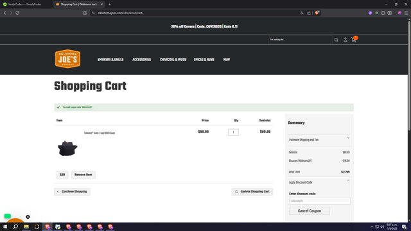The image size is (411, 231).
Task: Open the Brave Shields icon
Action: point(317,13)
